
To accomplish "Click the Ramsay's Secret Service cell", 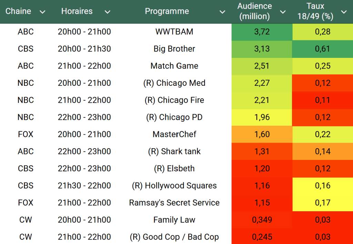I will tap(174, 203).
